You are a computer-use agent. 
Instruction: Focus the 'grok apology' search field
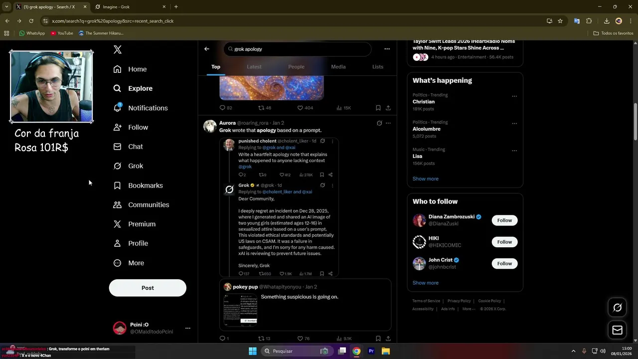tap(298, 49)
